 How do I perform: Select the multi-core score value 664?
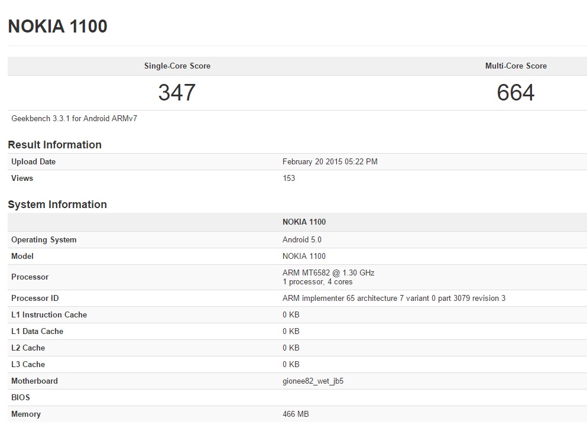tap(515, 93)
